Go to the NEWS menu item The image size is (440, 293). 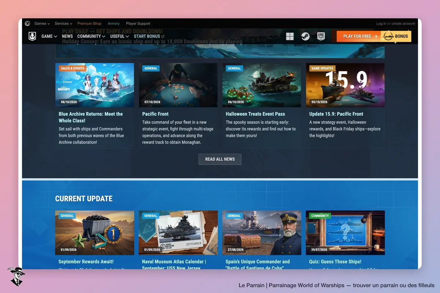click(67, 36)
